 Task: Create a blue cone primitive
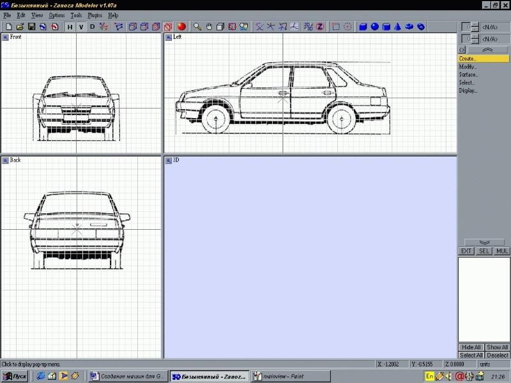click(397, 27)
